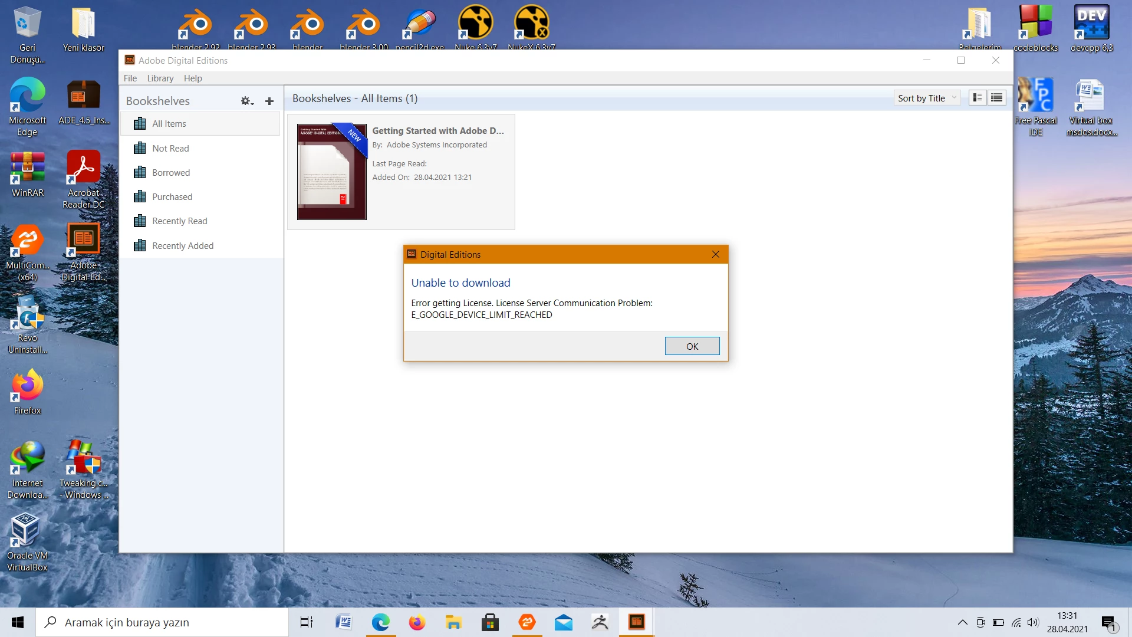Add a new bookshelf with plus icon
The width and height of the screenshot is (1132, 637).
point(269,101)
